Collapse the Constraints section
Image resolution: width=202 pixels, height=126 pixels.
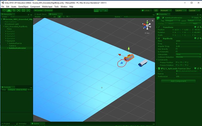tap(157, 60)
